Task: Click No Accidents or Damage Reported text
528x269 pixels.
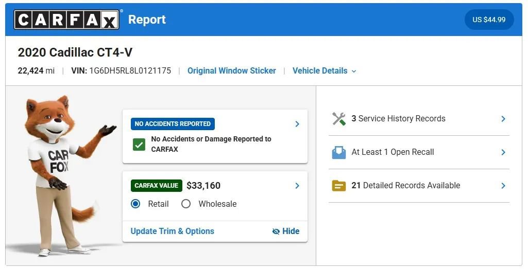Action: 211,144
